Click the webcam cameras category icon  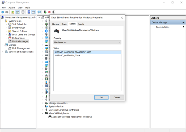[x=47, y=34]
